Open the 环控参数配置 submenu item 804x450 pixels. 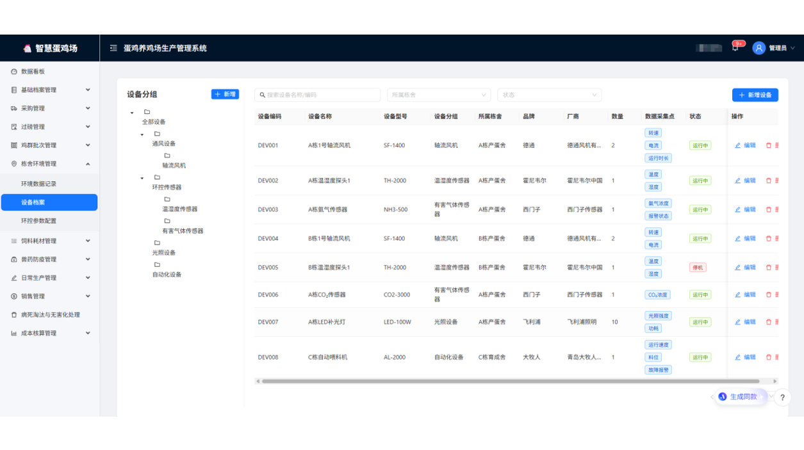49,221
